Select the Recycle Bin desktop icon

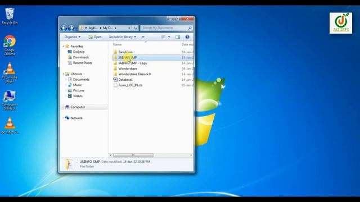point(10,16)
